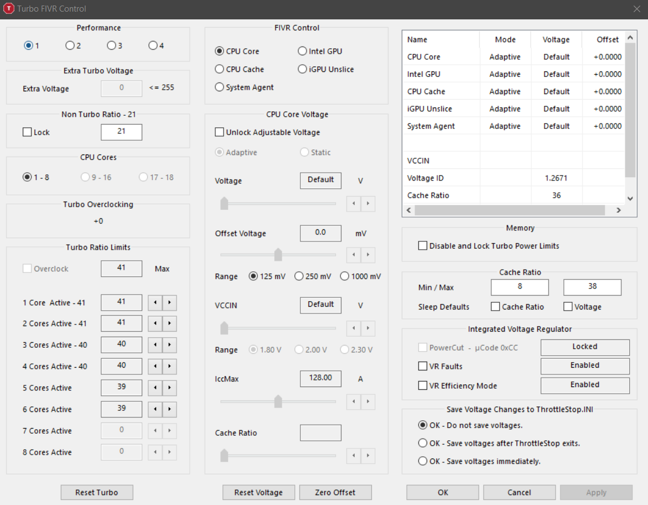
Task: Click the IccMax value field
Action: [x=321, y=378]
